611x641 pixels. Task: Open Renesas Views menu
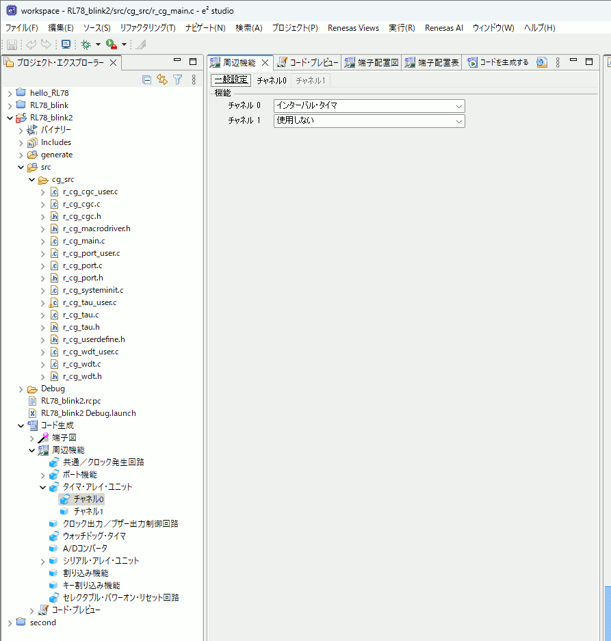[353, 28]
